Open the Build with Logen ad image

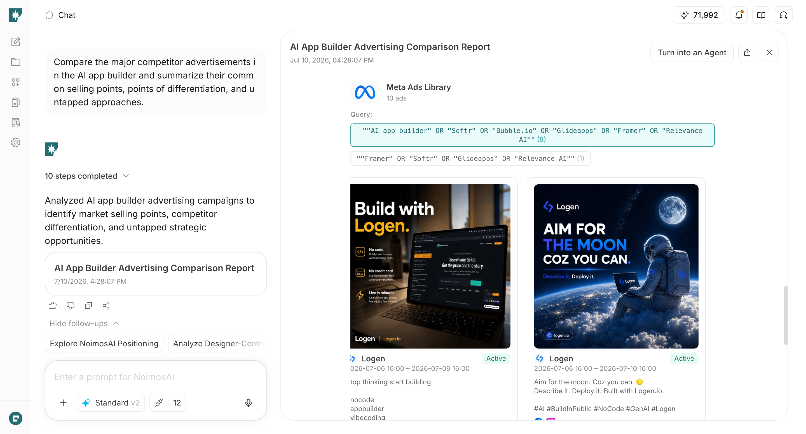tap(430, 266)
